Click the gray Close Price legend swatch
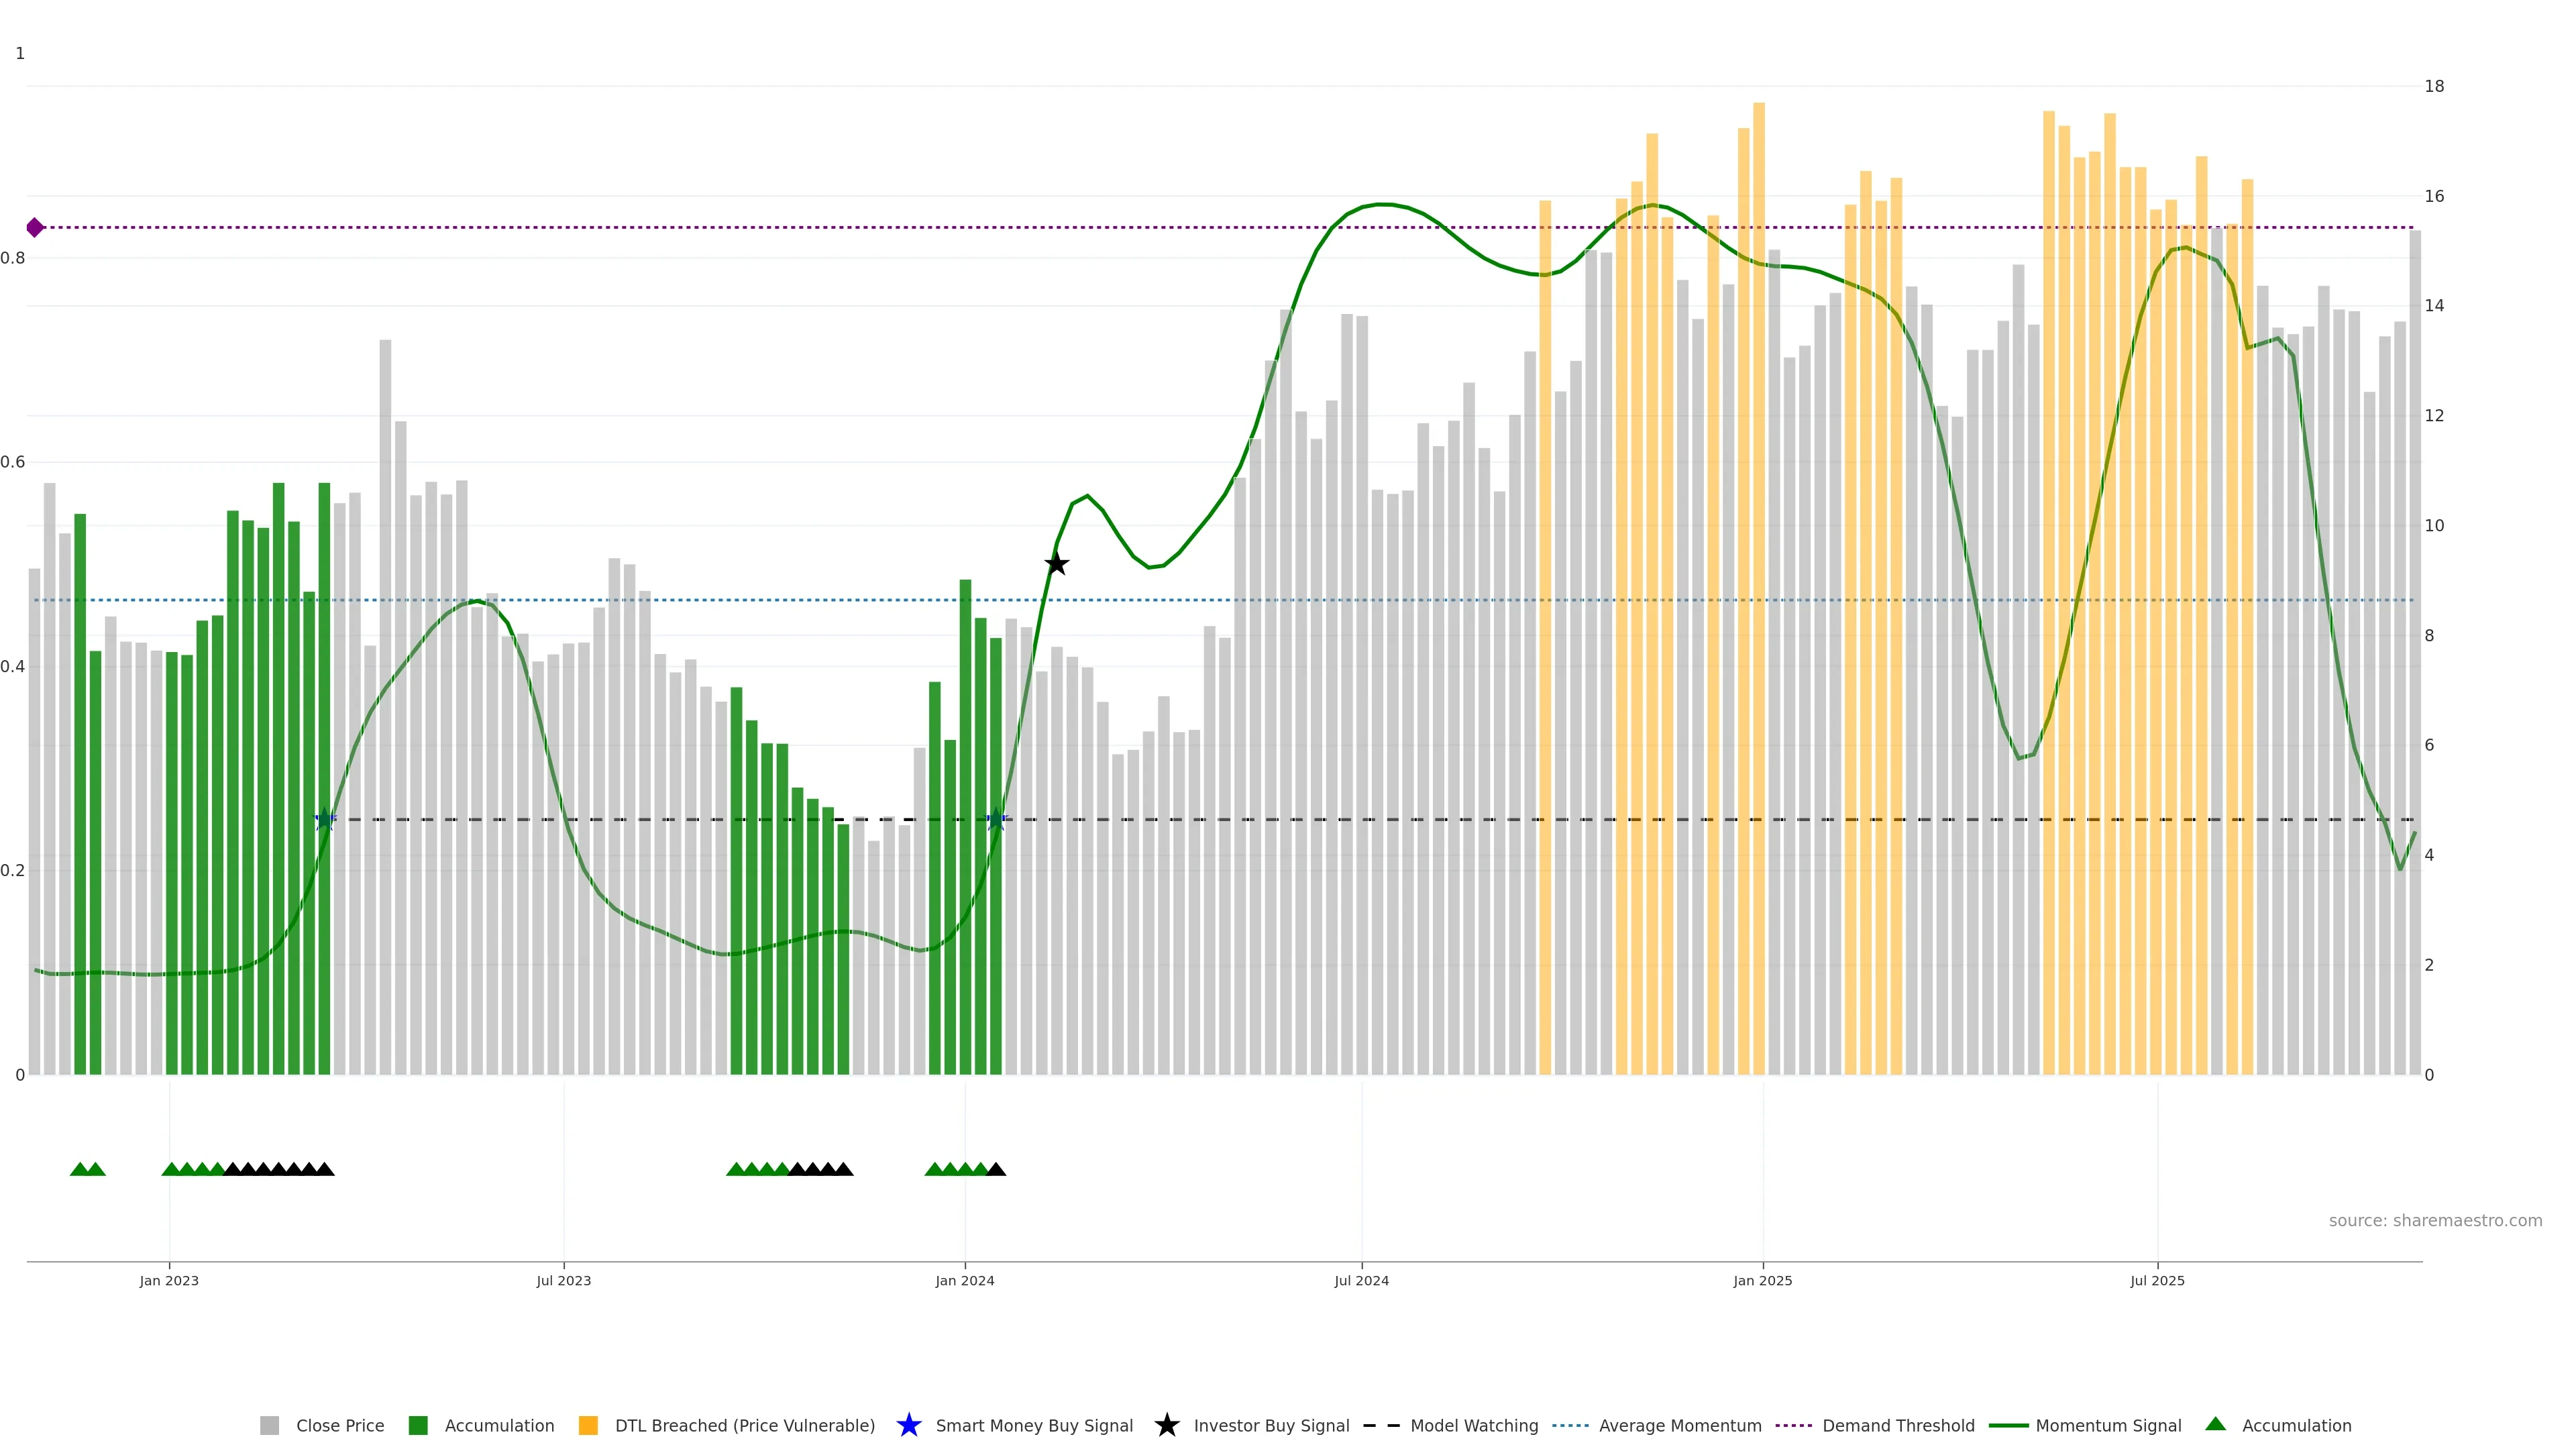 (x=269, y=1425)
